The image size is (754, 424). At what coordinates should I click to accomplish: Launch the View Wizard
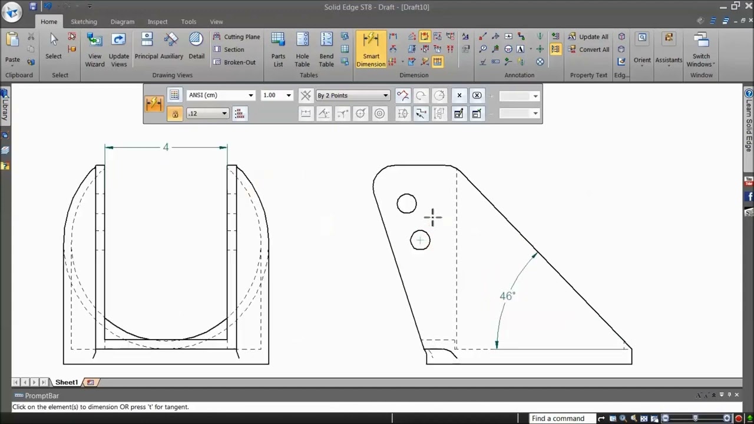click(95, 49)
